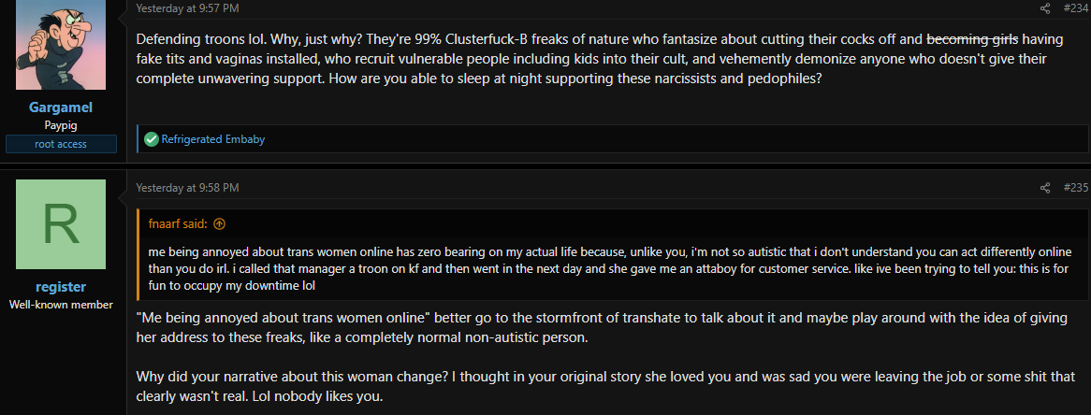
Task: Select the 'root access' user badge
Action: click(61, 144)
